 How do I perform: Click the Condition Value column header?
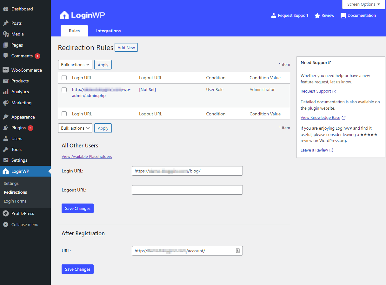(265, 78)
